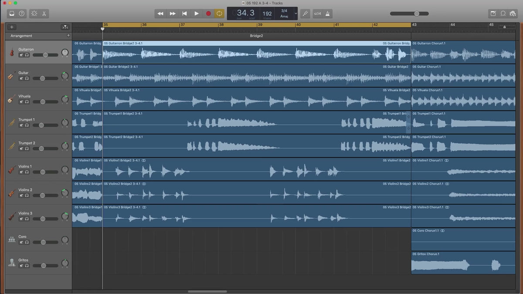Solo the Vihuela track with headphones button
Viewport: 523px width, 294px height.
pos(27,102)
